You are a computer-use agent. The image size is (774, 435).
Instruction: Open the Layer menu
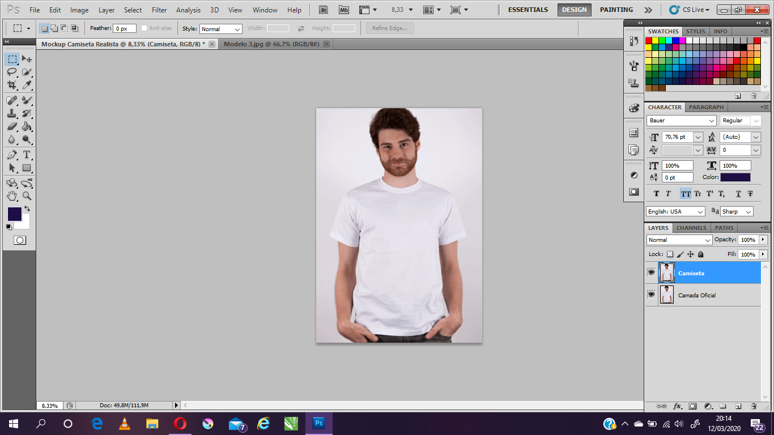pyautogui.click(x=107, y=10)
